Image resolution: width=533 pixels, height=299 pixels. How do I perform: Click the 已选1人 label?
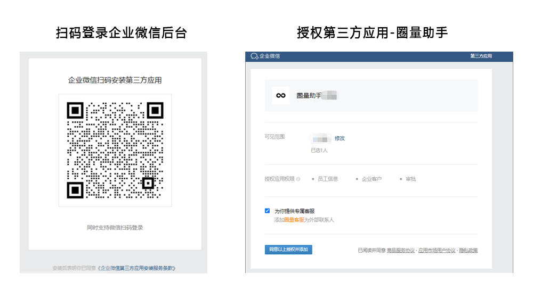click(319, 151)
